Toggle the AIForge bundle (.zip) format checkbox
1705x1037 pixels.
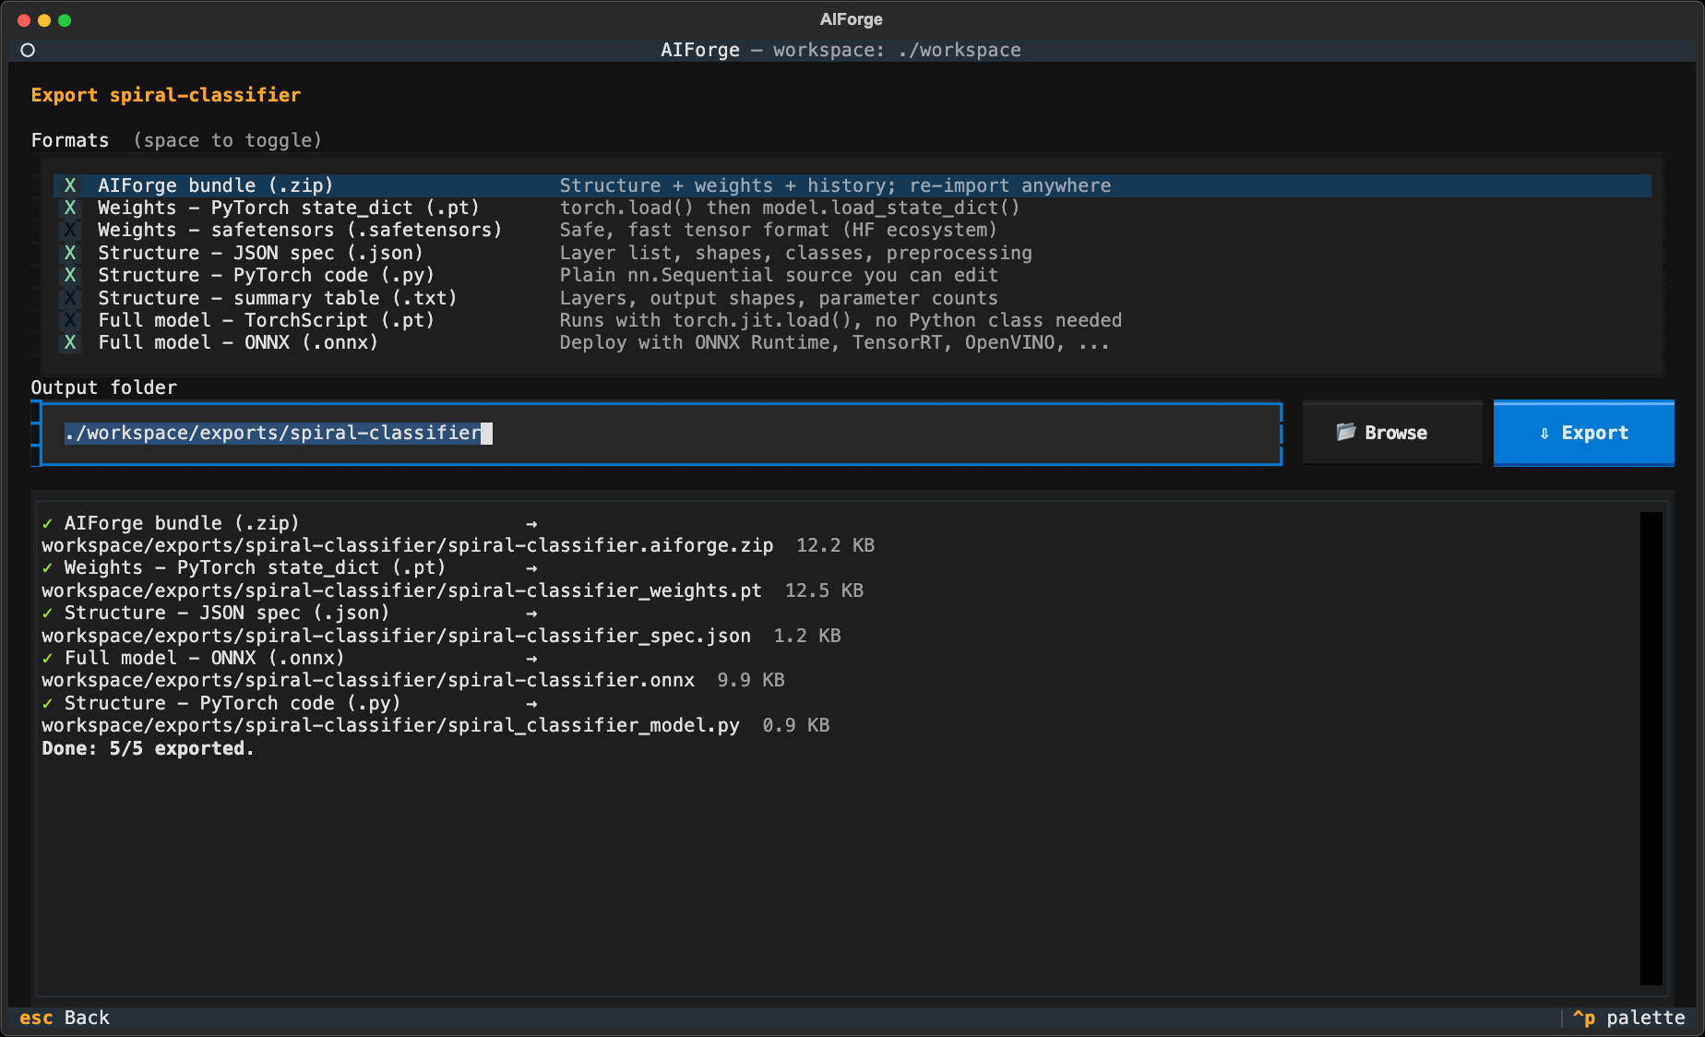[70, 185]
